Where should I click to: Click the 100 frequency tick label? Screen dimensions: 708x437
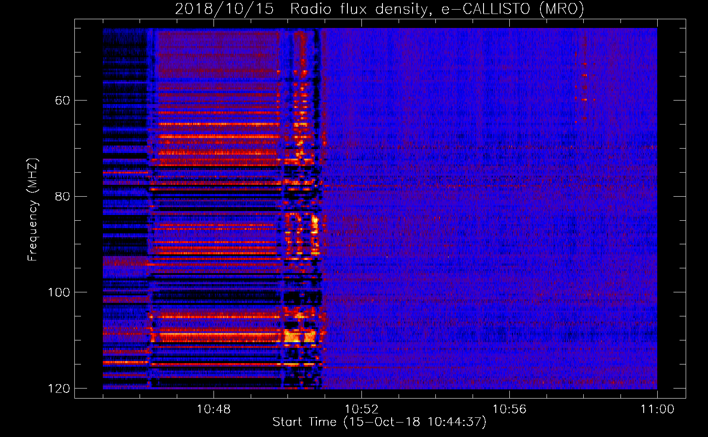59,292
